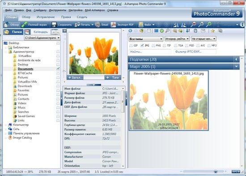Switch to the Создать ribbon tab

(x=82, y=17)
